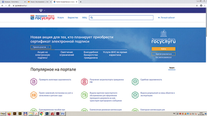Screen dimensions: 207x116
Task: Open Adobe Illustrator from taskbar
Action: tap(14, 114)
